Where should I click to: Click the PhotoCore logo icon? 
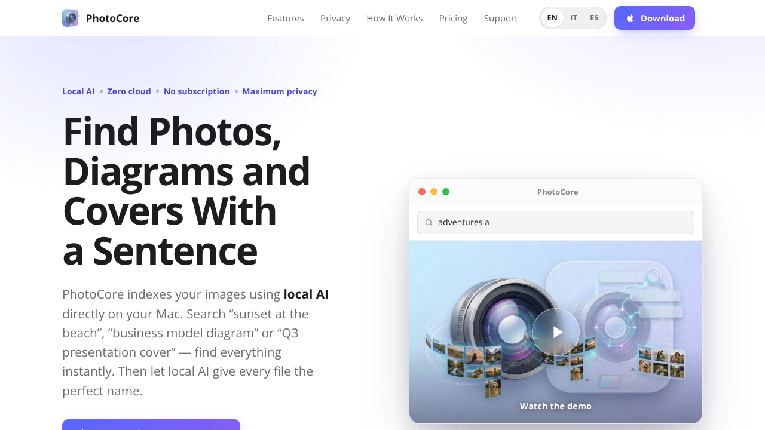point(71,18)
